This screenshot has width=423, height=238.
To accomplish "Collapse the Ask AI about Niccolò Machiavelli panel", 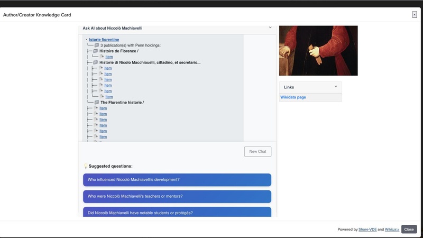I will (x=270, y=28).
